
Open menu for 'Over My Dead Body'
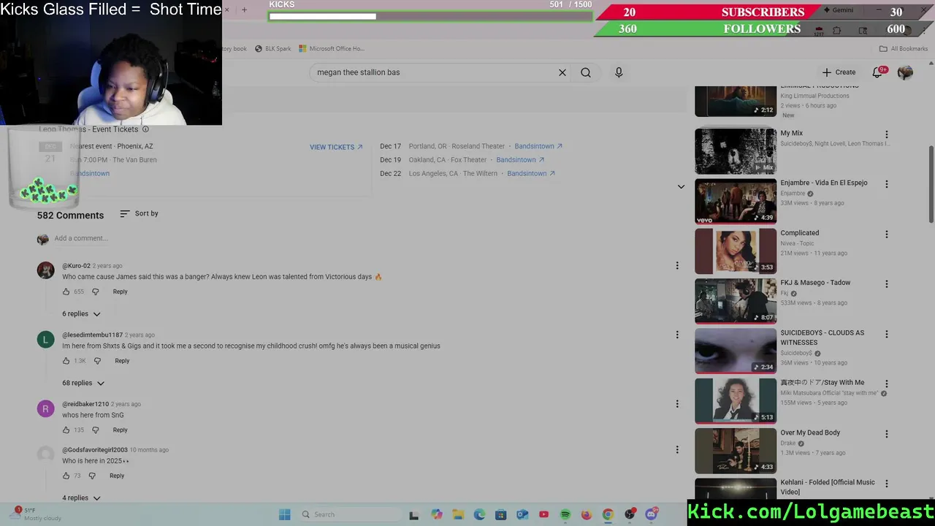[x=887, y=434]
